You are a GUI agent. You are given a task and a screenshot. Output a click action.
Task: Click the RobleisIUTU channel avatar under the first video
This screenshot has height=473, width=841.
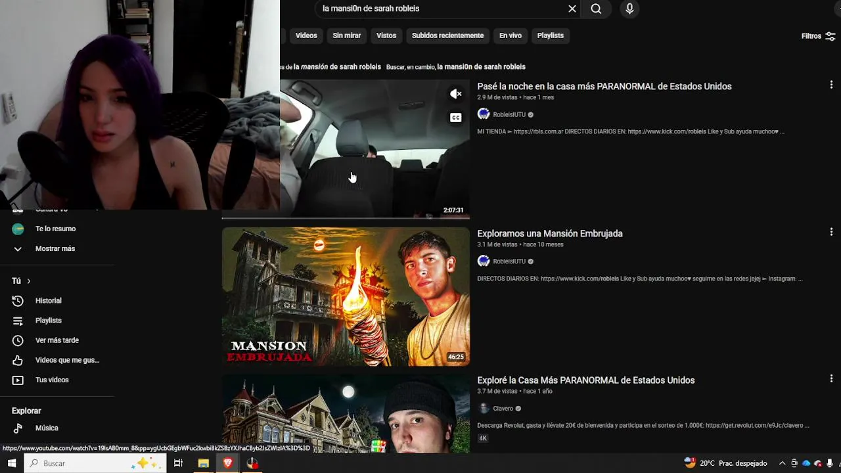pos(484,114)
